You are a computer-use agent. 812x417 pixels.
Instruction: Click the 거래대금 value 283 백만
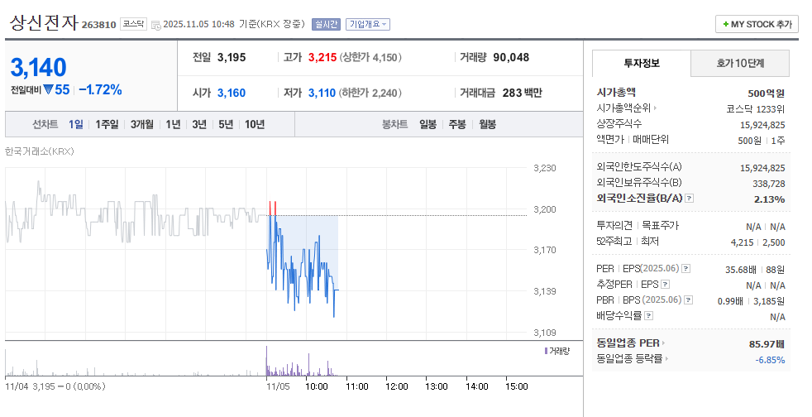pyautogui.click(x=523, y=93)
